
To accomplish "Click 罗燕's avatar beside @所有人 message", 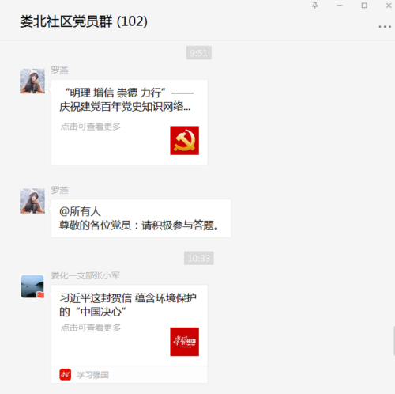I will pyautogui.click(x=32, y=201).
